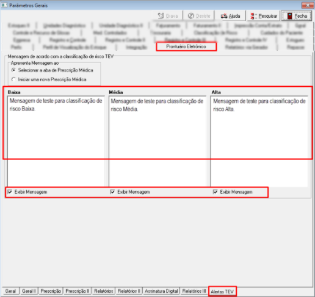315x297 pixels.
Task: Switch to the Med. Controlados tab
Action: click(x=110, y=33)
